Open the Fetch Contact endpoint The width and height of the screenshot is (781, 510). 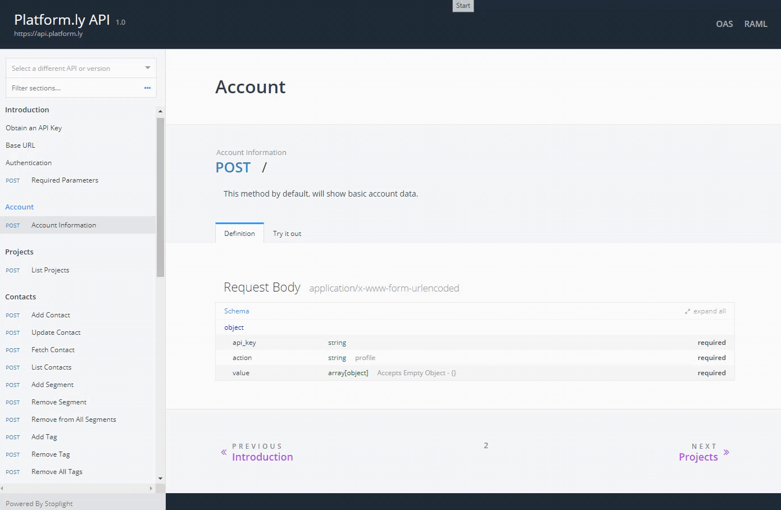(x=53, y=349)
